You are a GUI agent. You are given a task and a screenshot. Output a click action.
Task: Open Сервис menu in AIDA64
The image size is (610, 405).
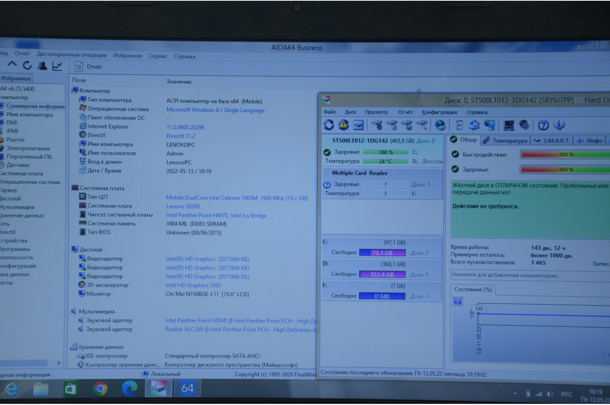pyautogui.click(x=158, y=56)
